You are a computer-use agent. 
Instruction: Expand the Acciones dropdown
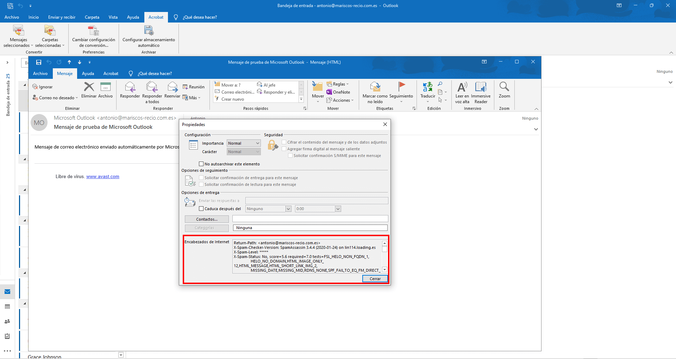pos(352,100)
